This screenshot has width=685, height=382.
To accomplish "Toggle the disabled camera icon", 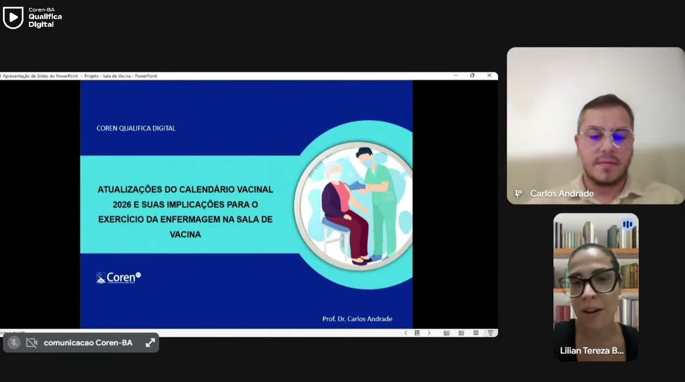I will (x=31, y=343).
